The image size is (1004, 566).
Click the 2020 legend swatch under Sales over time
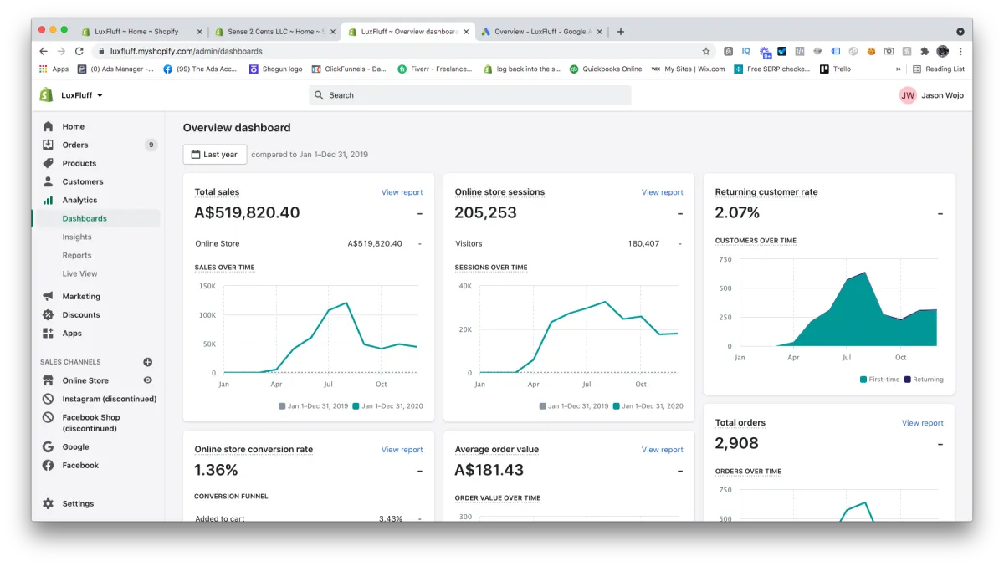coord(356,406)
